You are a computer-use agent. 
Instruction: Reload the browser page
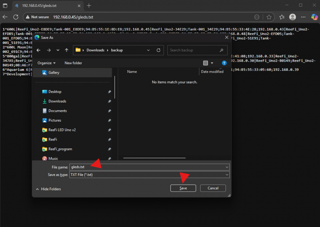16,17
